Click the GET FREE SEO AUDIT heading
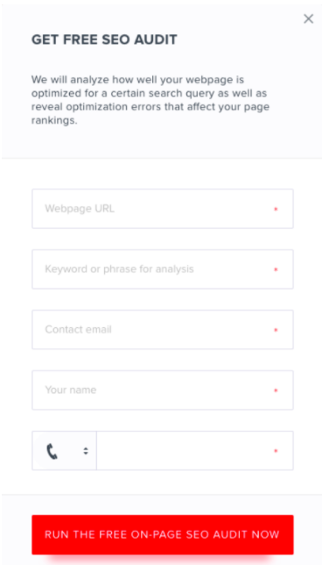Screen dimensions: 322x565 coord(104,39)
